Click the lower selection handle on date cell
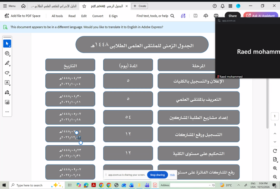This screenshot has width=280, height=189. [x=81, y=143]
